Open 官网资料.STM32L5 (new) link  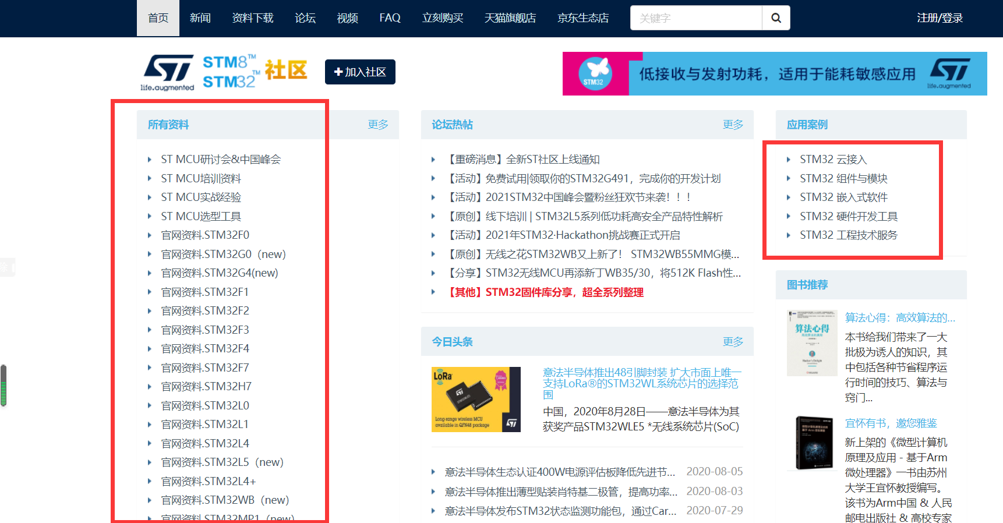pyautogui.click(x=223, y=462)
